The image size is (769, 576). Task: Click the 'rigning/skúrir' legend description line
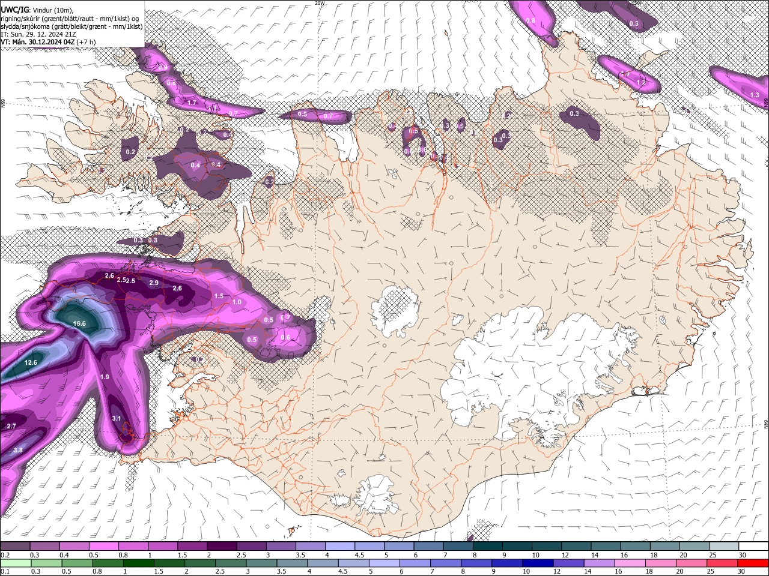(69, 19)
